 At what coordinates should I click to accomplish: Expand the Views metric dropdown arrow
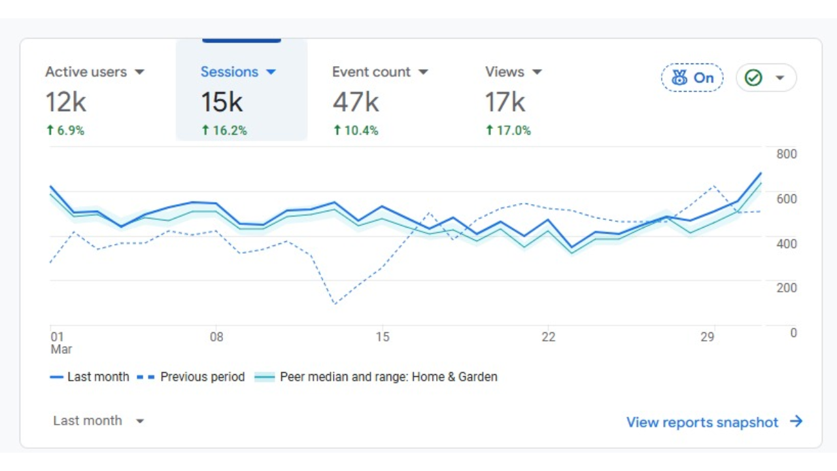537,72
